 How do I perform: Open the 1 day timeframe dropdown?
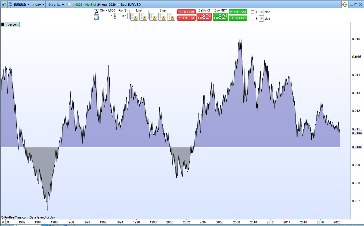[38, 5]
